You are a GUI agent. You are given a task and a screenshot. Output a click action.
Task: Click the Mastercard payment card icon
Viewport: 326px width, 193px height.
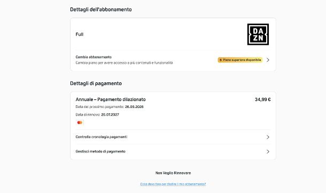click(x=80, y=122)
